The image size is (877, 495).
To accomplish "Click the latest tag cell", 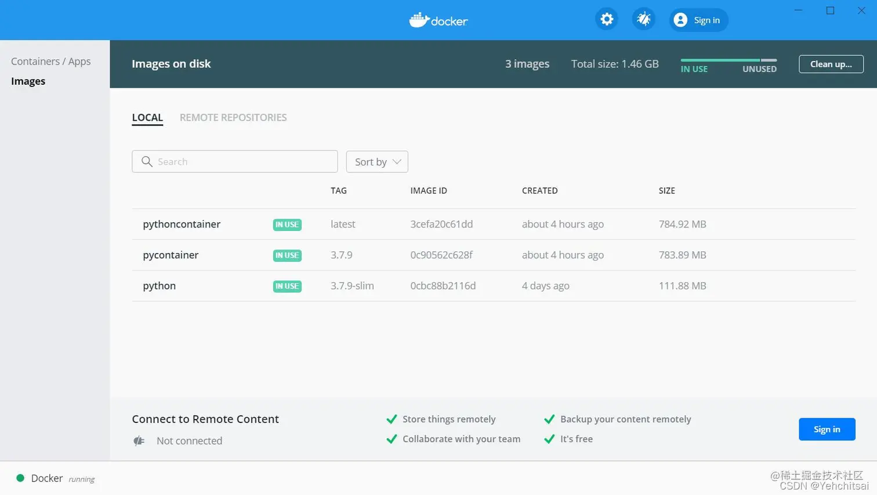I will pyautogui.click(x=343, y=224).
